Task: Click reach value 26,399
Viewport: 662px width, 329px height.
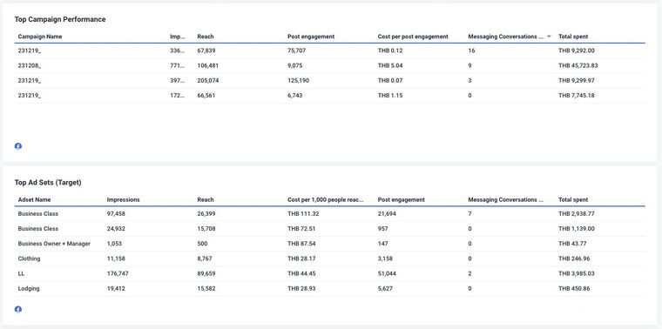Action: click(x=206, y=214)
